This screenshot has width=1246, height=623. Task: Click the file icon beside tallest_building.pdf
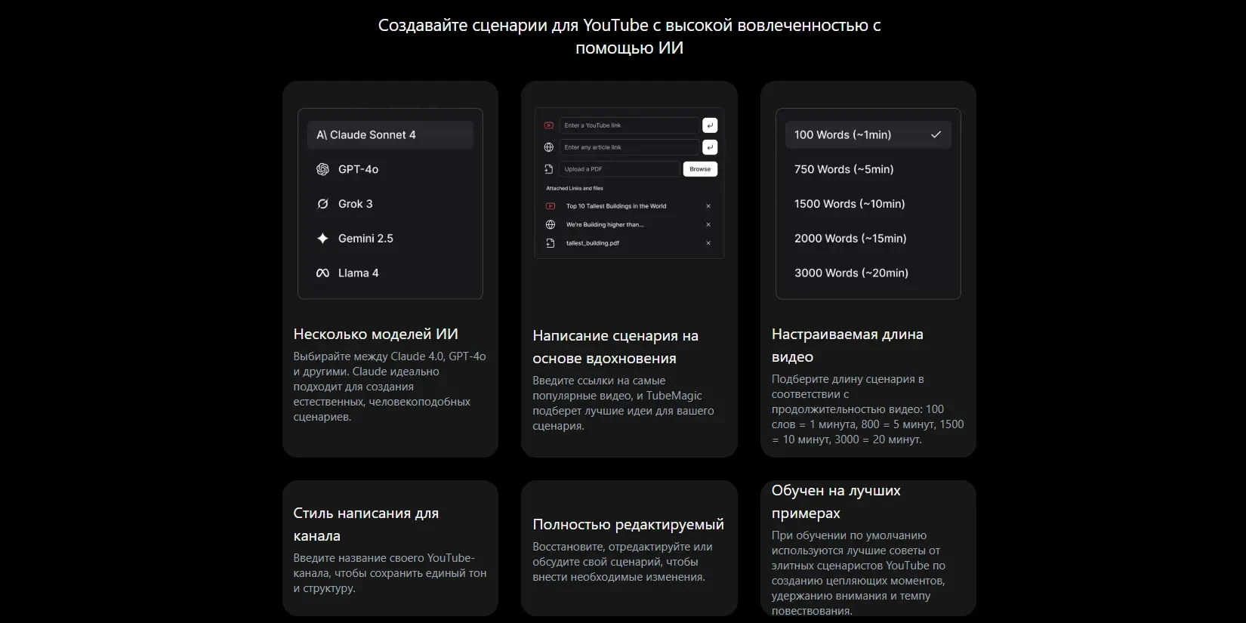tap(551, 243)
